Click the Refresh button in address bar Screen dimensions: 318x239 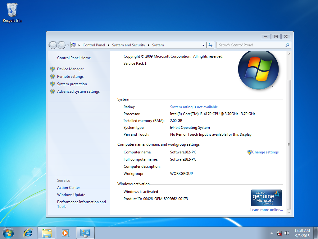coord(210,45)
